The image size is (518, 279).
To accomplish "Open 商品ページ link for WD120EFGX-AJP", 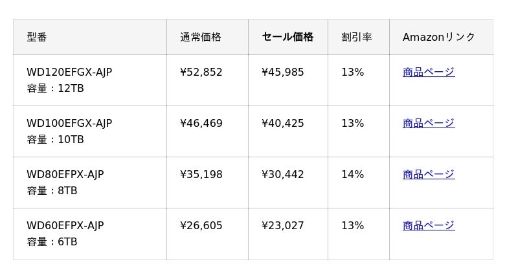I will tap(429, 73).
